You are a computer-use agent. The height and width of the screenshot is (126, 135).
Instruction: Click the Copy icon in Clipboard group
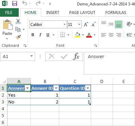(x=18, y=29)
